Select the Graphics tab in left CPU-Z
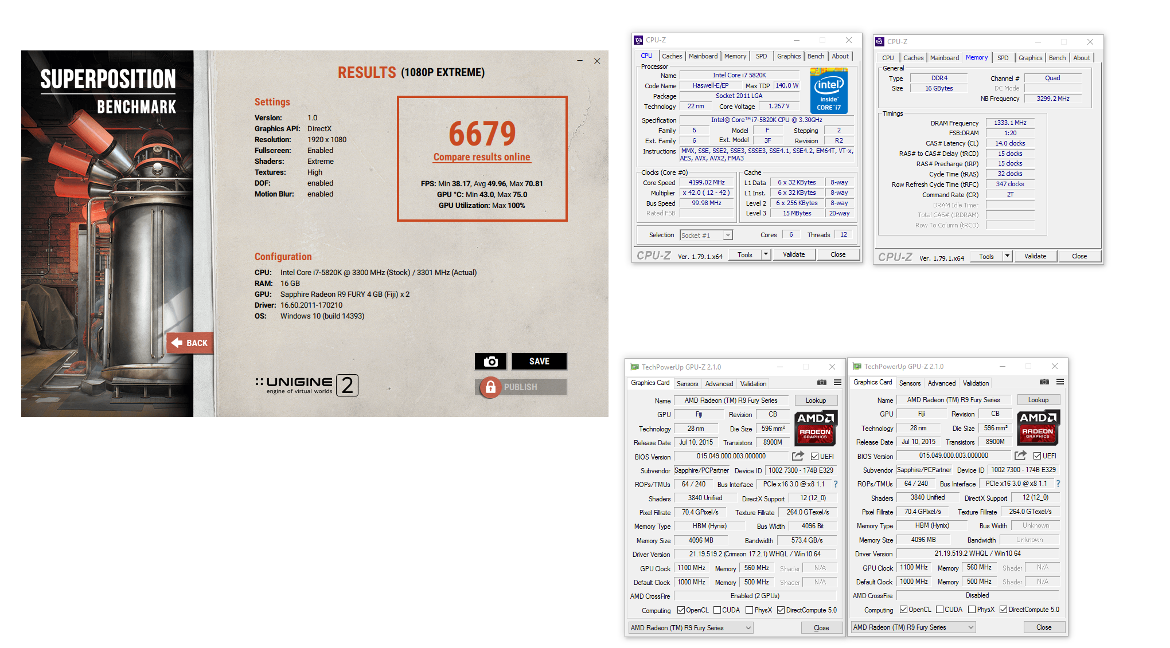This screenshot has width=1170, height=648. coord(789,56)
